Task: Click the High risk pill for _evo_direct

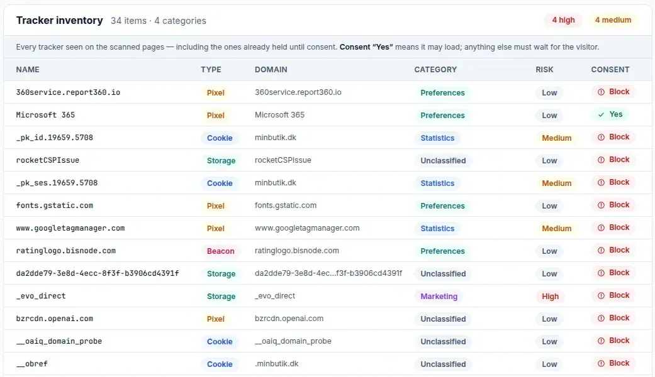Action: pos(550,297)
